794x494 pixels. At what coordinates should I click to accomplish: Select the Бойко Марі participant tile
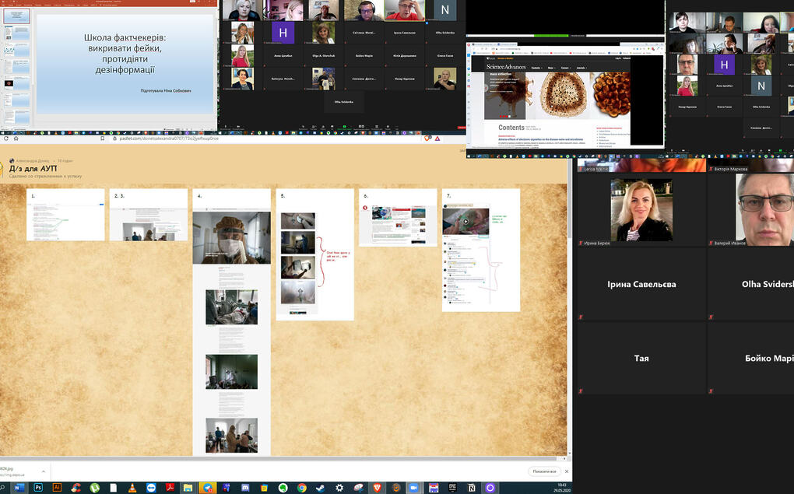[751, 358]
